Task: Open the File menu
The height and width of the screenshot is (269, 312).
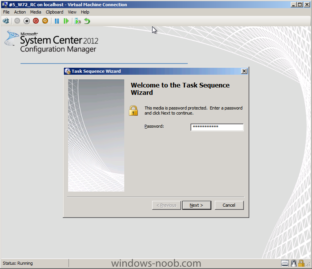Action: [6, 12]
